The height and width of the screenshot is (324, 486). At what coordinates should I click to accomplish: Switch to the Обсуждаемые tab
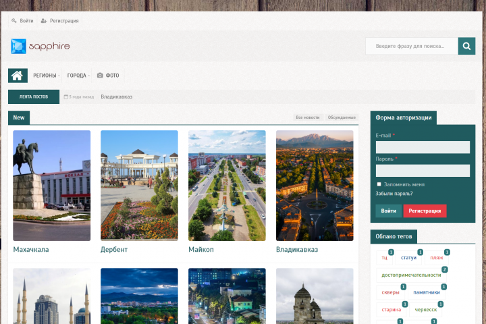[x=342, y=117]
